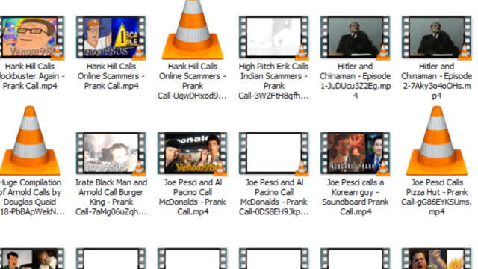Screen dimensions: 478x269
Task: Select the Hitler and Chinaman Episode 2 thumbnail
Action: click(436, 37)
